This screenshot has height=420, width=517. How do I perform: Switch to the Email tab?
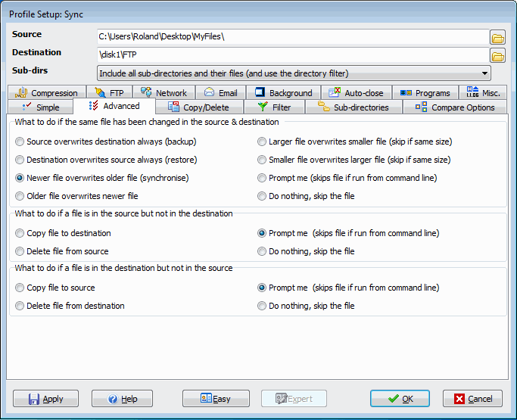click(x=220, y=93)
